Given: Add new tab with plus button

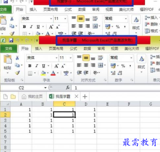Looking at the screenshot, I should pos(85,97).
